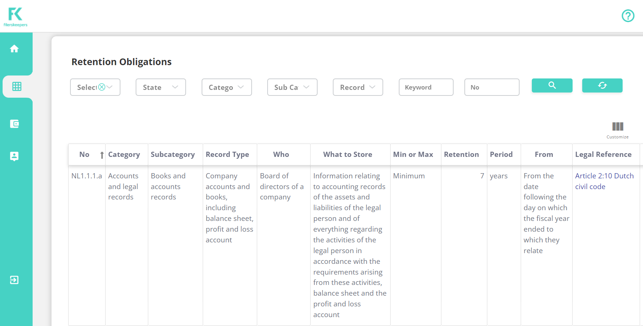Select the grid table sidebar icon
Screen dimensions: 643x326
(x=17, y=87)
